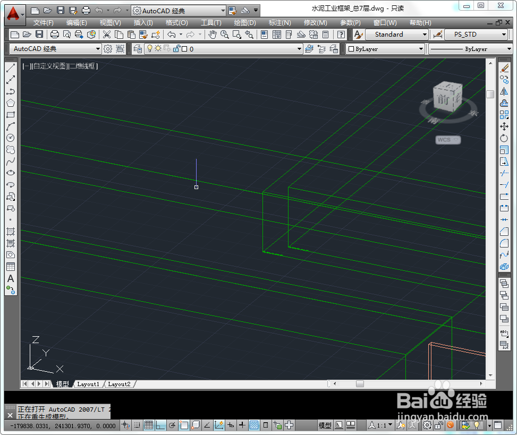Screen dimensions: 517x435
Task: Select the Chamfer modify tool
Action: pyautogui.click(x=504, y=232)
